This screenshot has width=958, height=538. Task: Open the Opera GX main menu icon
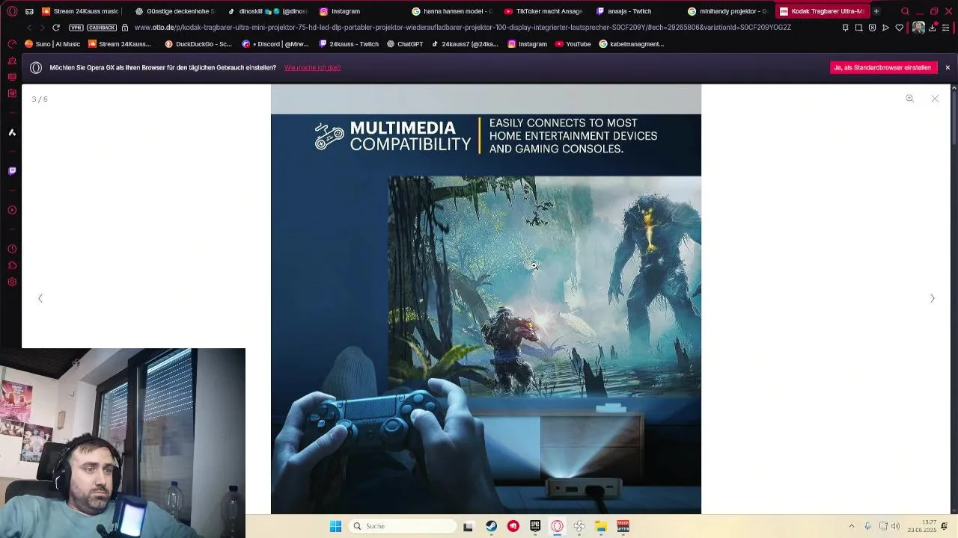pyautogui.click(x=11, y=11)
